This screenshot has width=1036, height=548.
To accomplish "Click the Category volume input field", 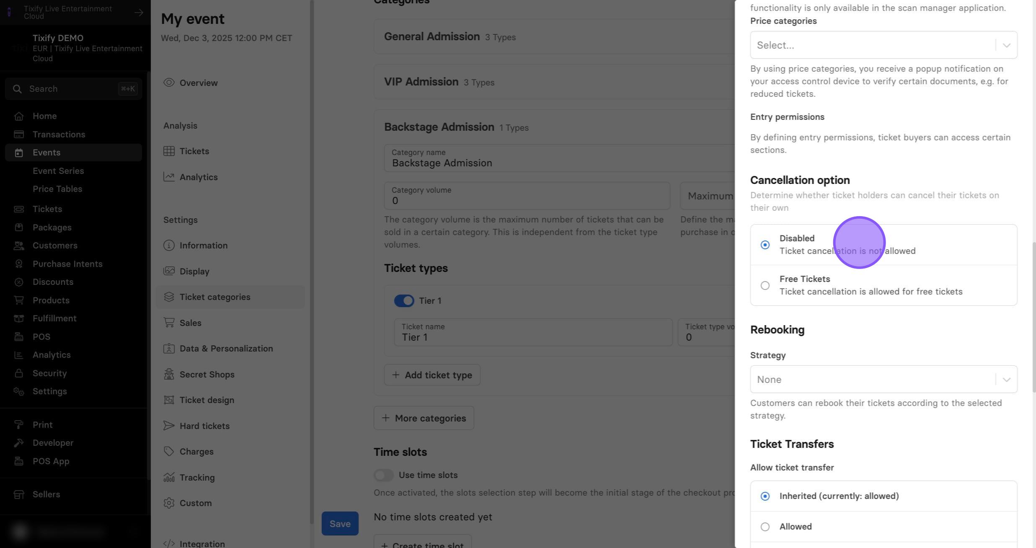I will [x=527, y=196].
